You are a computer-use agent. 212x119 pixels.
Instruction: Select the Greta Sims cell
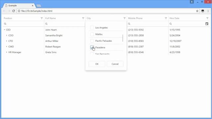click(x=51, y=52)
